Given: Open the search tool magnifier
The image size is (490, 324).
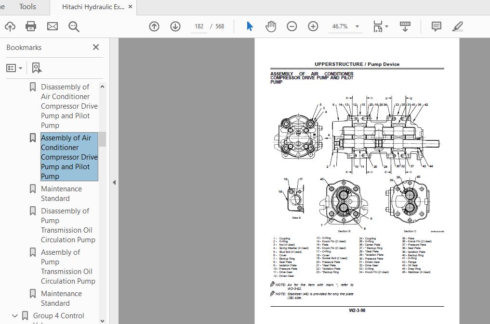Looking at the screenshot, I should 73,26.
